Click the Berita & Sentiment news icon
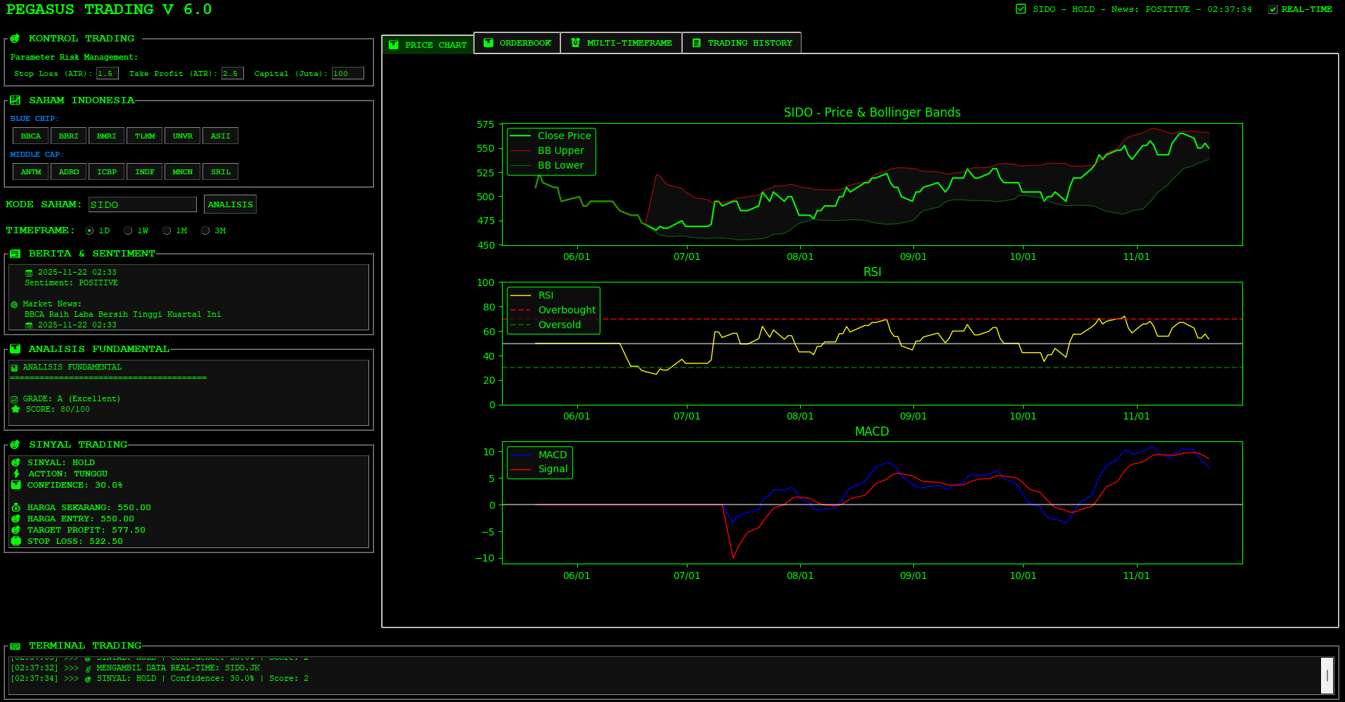Image resolution: width=1345 pixels, height=702 pixels. [15, 254]
